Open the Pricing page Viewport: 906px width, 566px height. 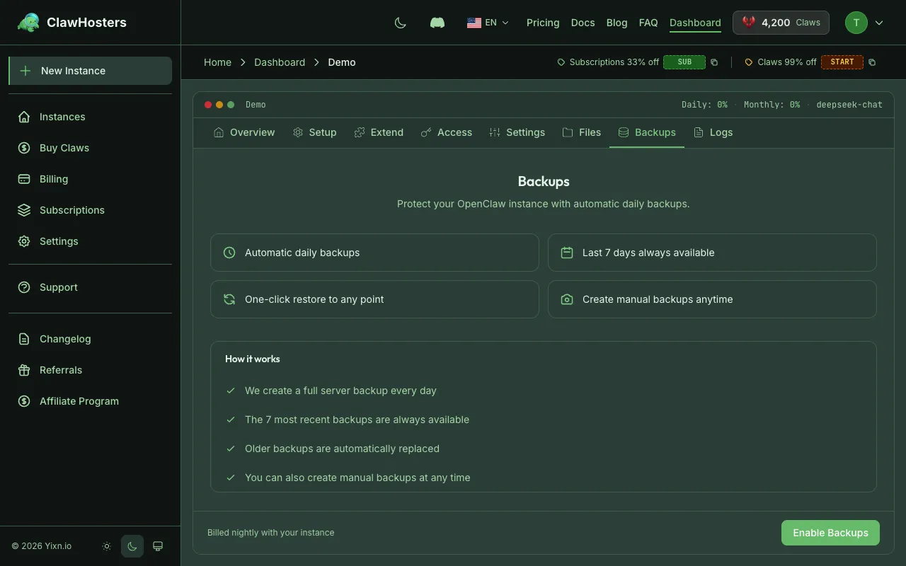[x=542, y=22]
